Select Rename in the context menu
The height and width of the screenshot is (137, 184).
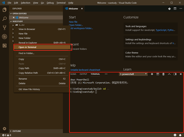[x=42, y=79]
